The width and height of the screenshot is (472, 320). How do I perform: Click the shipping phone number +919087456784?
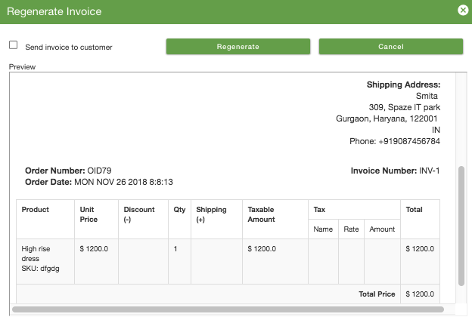click(x=409, y=141)
